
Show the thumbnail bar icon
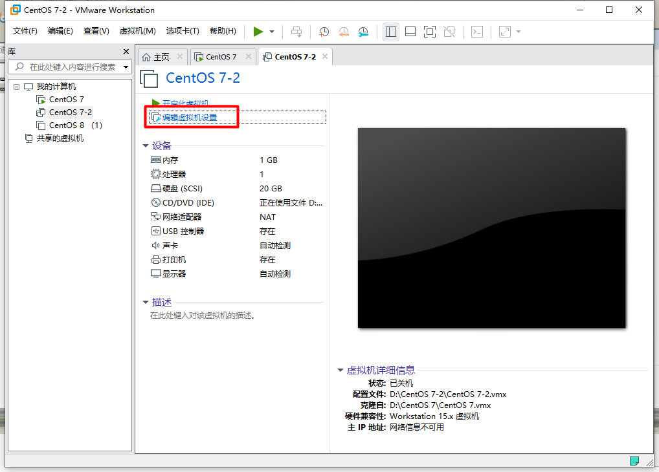click(x=410, y=31)
